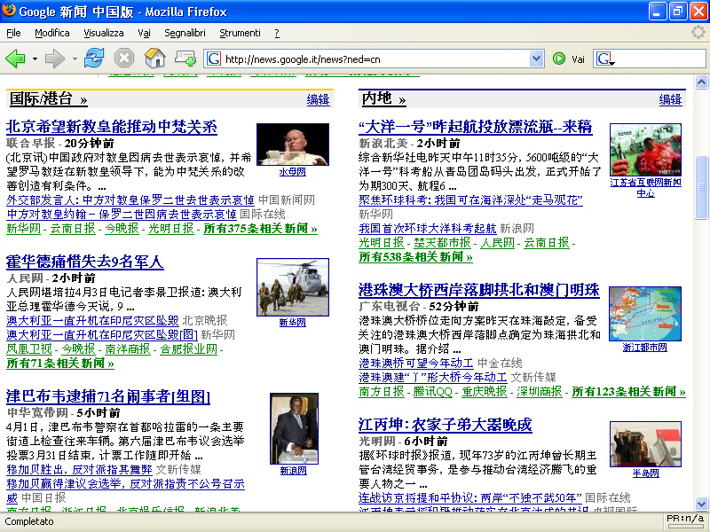710x532 pixels.
Task: Open the Vai menu
Action: [144, 33]
